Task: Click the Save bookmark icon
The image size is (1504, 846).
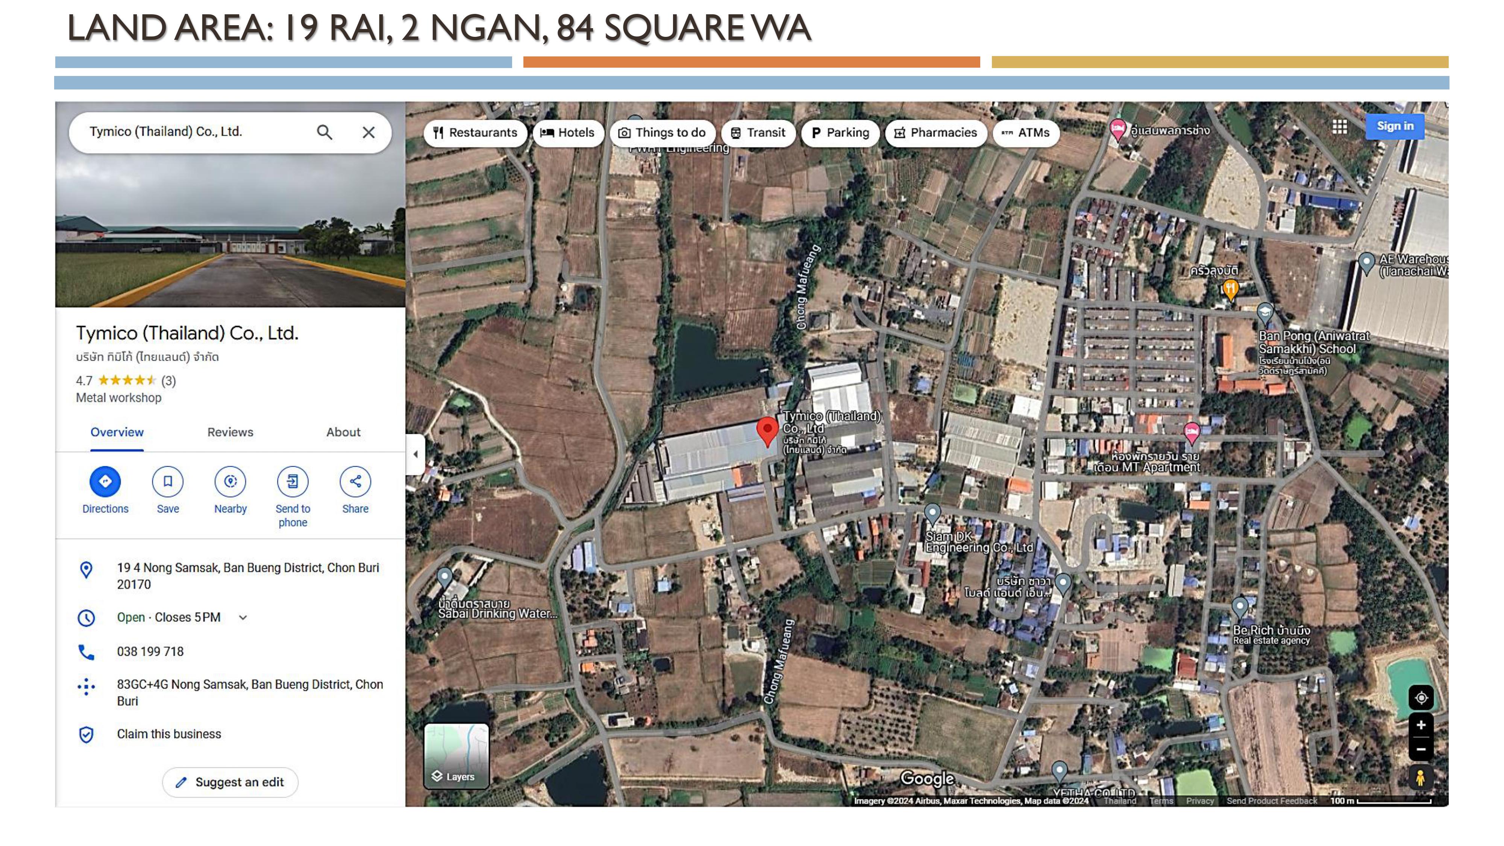Action: point(168,481)
